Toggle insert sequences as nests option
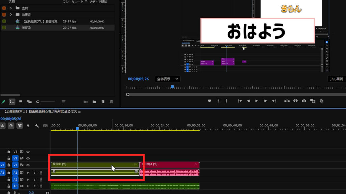Viewport: 346px width, 194px height. tap(3, 126)
